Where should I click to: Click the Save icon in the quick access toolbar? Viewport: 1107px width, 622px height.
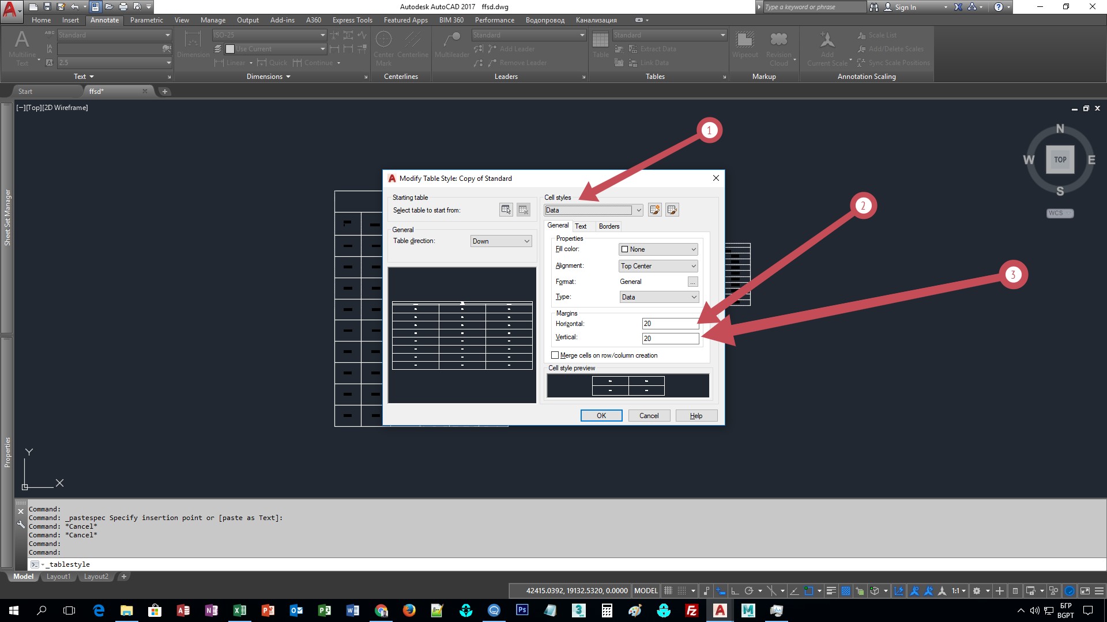pos(47,7)
